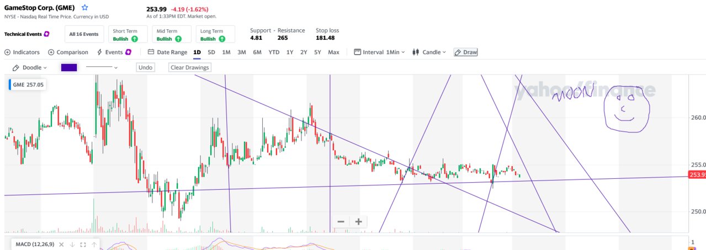Select the 3M range tab
This screenshot has height=250, width=706.
(x=242, y=52)
